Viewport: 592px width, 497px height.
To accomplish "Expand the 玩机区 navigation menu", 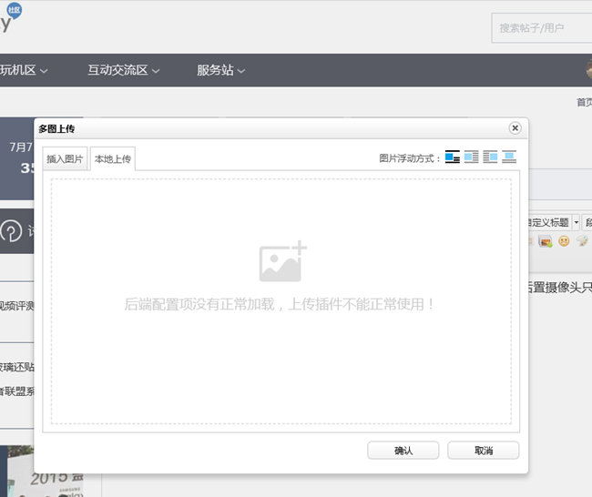I will tap(24, 70).
